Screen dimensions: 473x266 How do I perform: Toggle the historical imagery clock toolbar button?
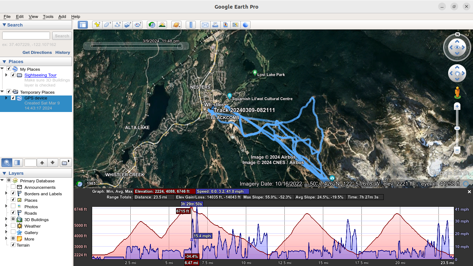click(152, 25)
